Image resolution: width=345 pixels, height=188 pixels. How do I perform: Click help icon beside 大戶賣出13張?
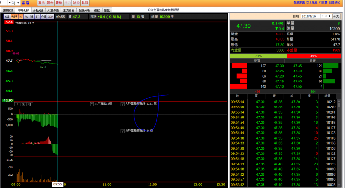click(92, 104)
